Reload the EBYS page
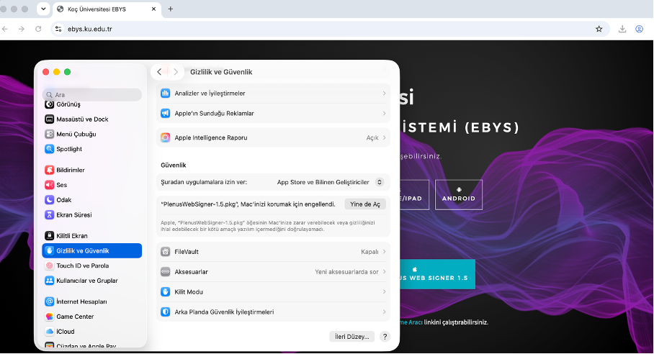The image size is (654, 354). pos(38,29)
